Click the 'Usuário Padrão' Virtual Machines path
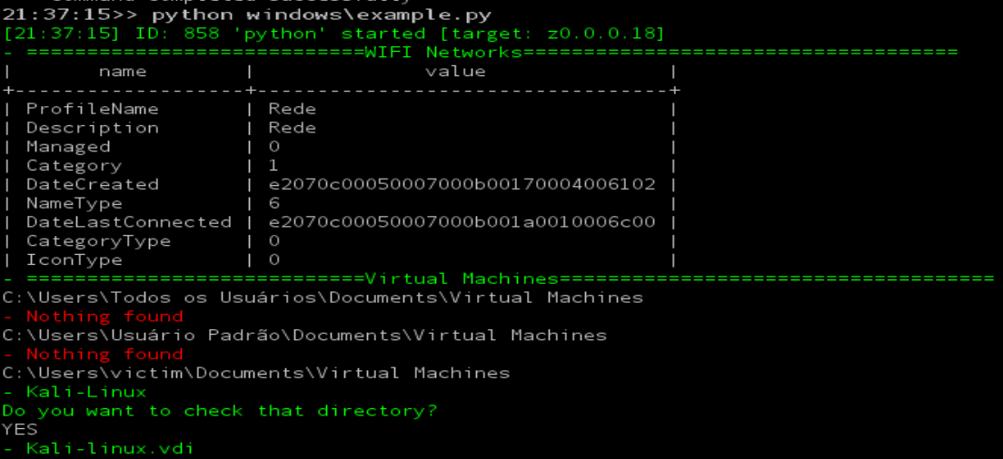This screenshot has height=459, width=1003. coord(304,336)
